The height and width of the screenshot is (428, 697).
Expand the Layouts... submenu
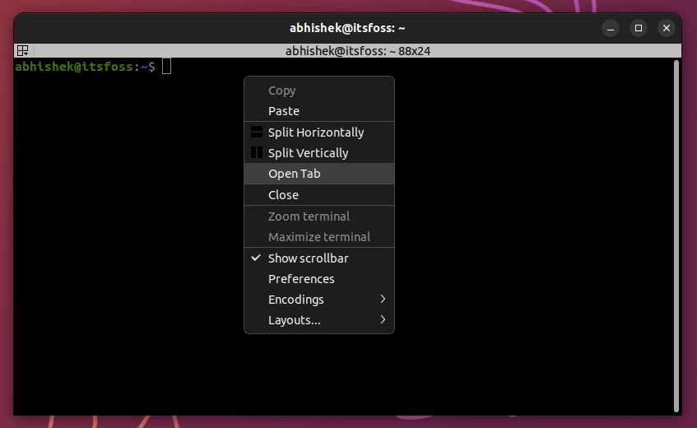(x=383, y=320)
